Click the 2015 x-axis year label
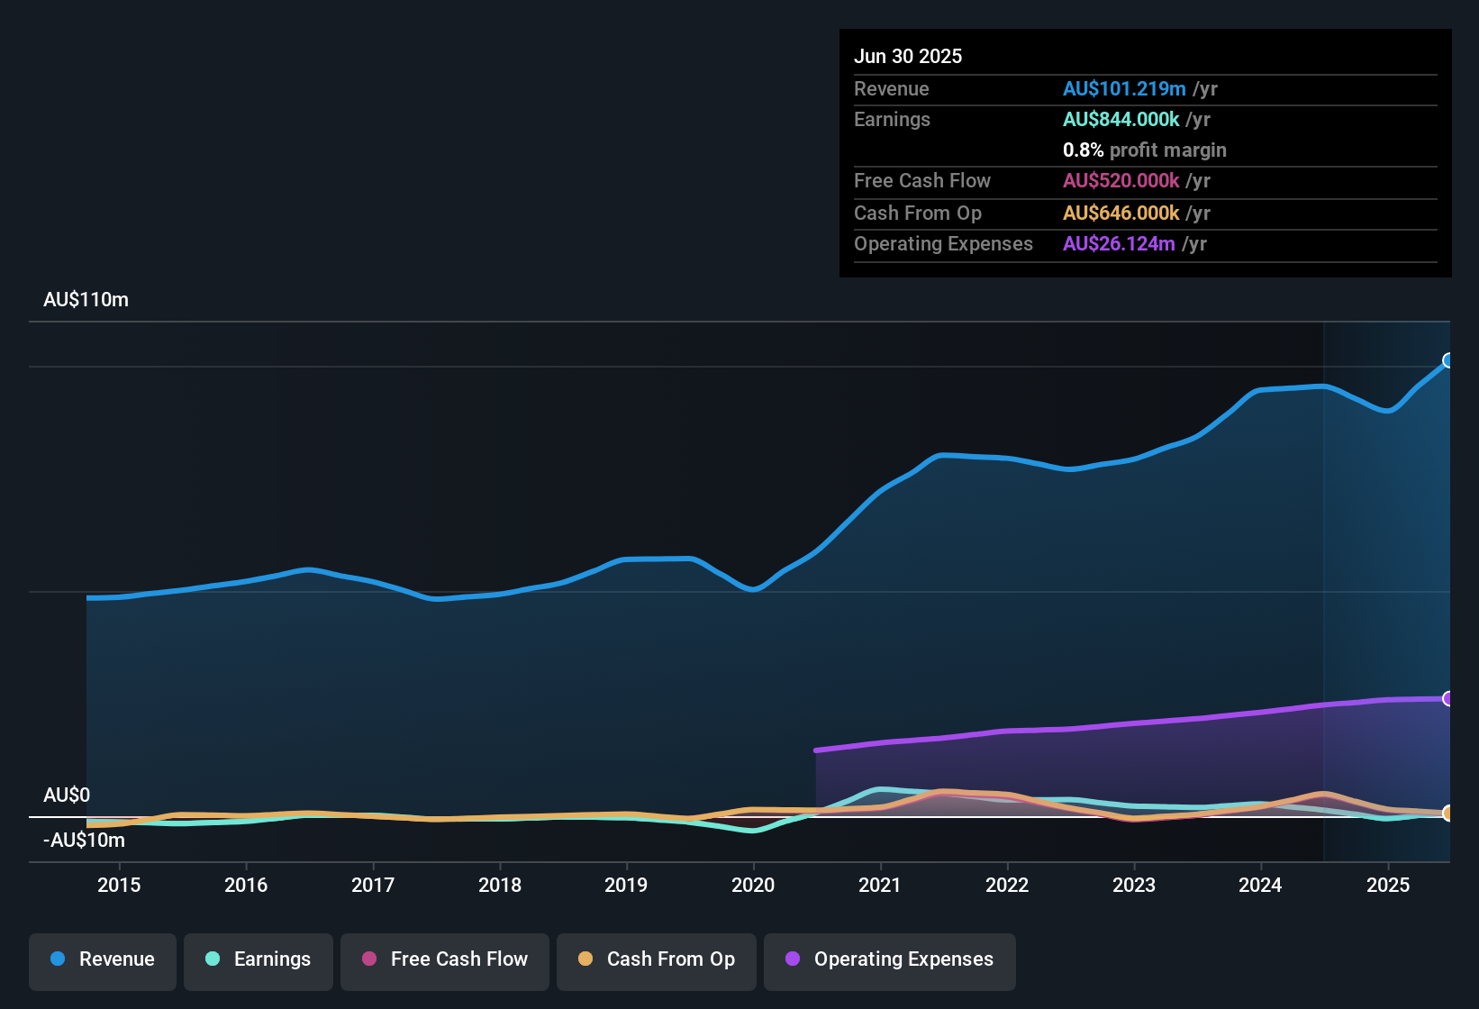The height and width of the screenshot is (1009, 1479). [119, 885]
